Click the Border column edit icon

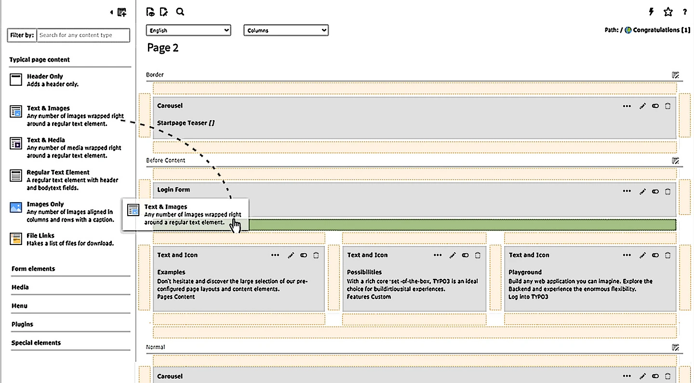[676, 75]
